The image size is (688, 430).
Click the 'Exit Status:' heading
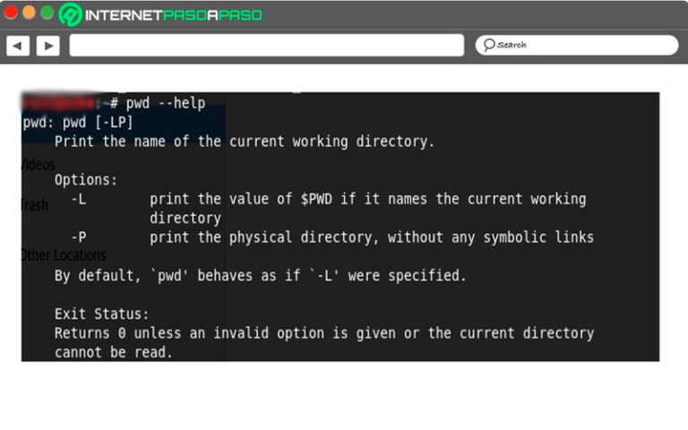click(102, 314)
